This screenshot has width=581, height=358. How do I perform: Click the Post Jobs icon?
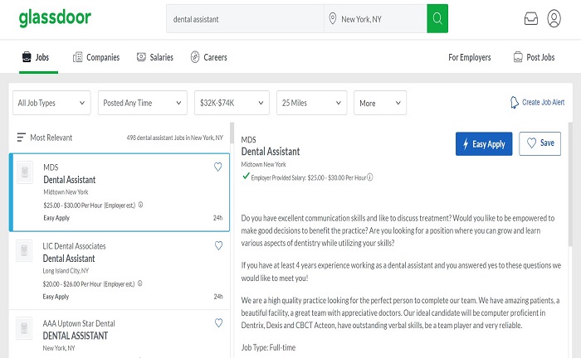coord(518,57)
